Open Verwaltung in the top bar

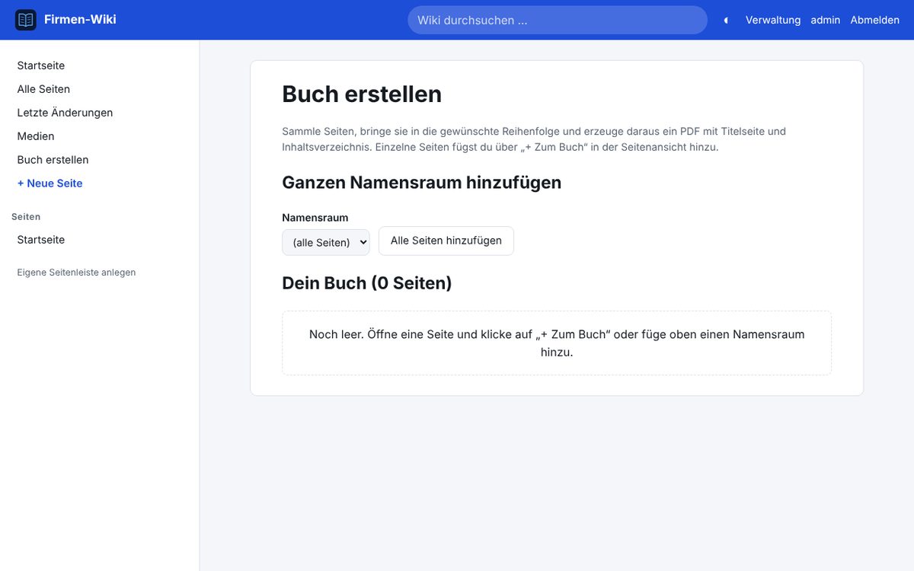tap(773, 21)
